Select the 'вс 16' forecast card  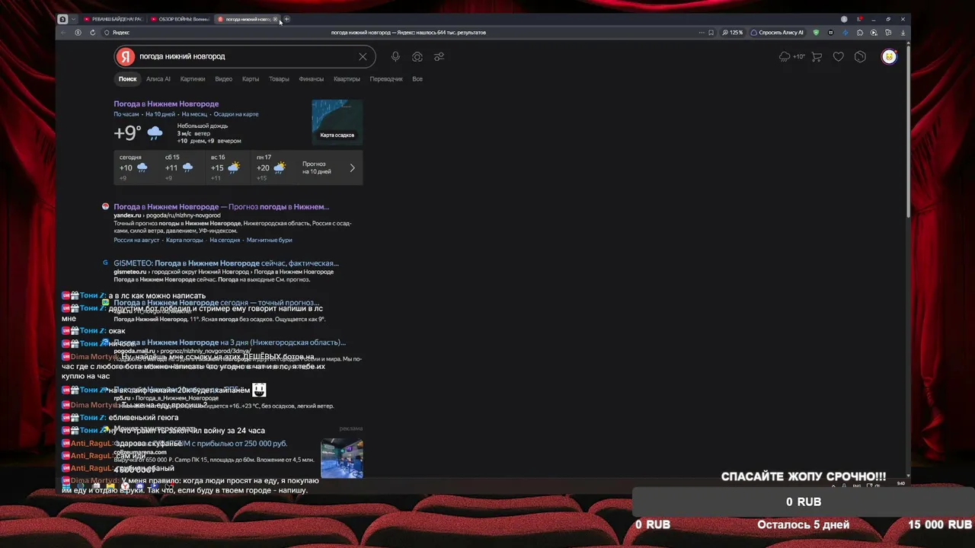click(x=226, y=167)
